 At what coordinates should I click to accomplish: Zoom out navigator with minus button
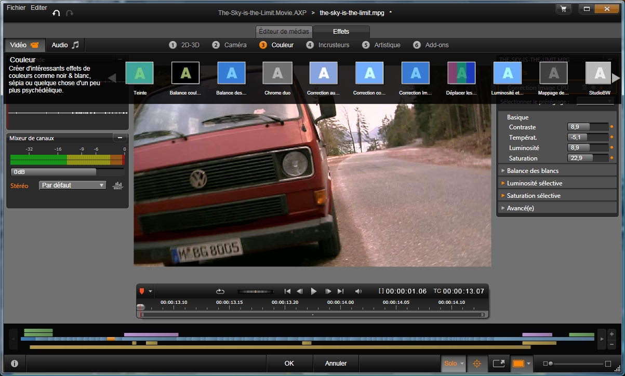pos(611,344)
